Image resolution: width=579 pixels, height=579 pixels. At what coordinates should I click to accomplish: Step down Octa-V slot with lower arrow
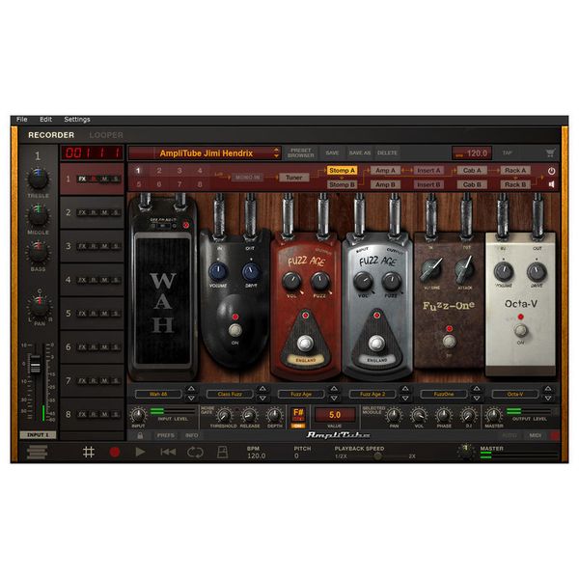[x=548, y=399]
